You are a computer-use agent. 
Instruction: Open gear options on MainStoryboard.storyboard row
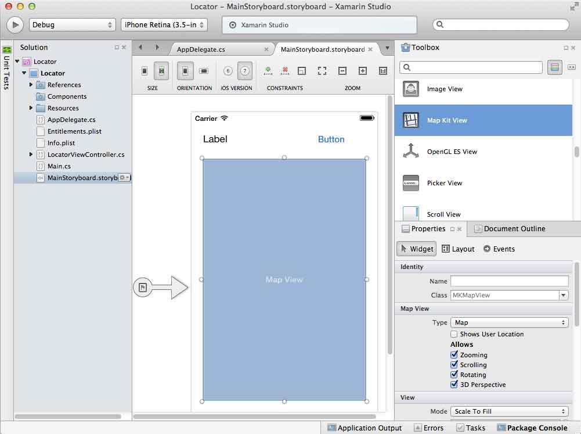point(124,178)
